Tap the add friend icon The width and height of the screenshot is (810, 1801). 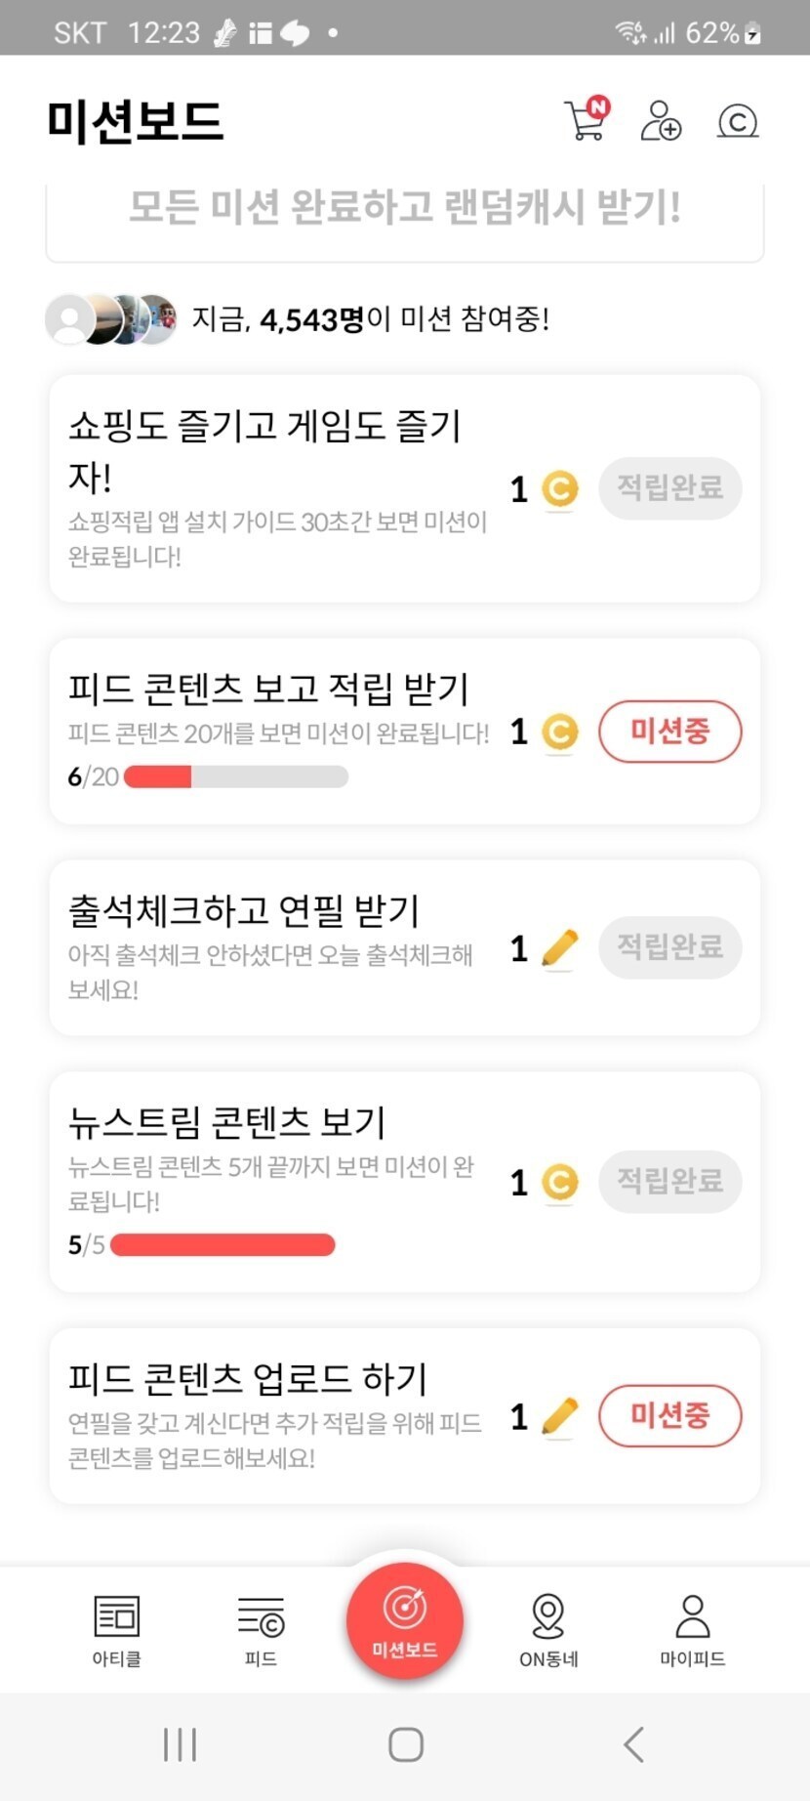661,121
